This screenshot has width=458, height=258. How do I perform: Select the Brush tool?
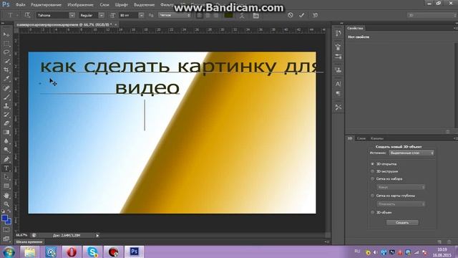coord(6,97)
